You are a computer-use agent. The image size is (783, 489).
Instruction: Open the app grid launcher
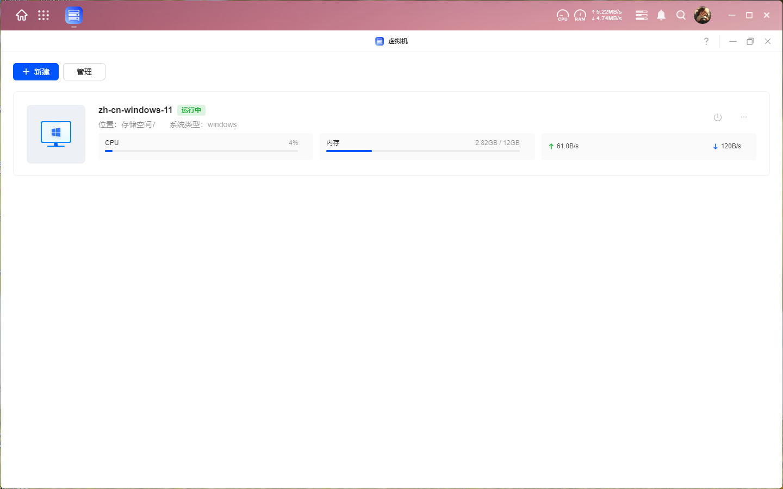43,15
